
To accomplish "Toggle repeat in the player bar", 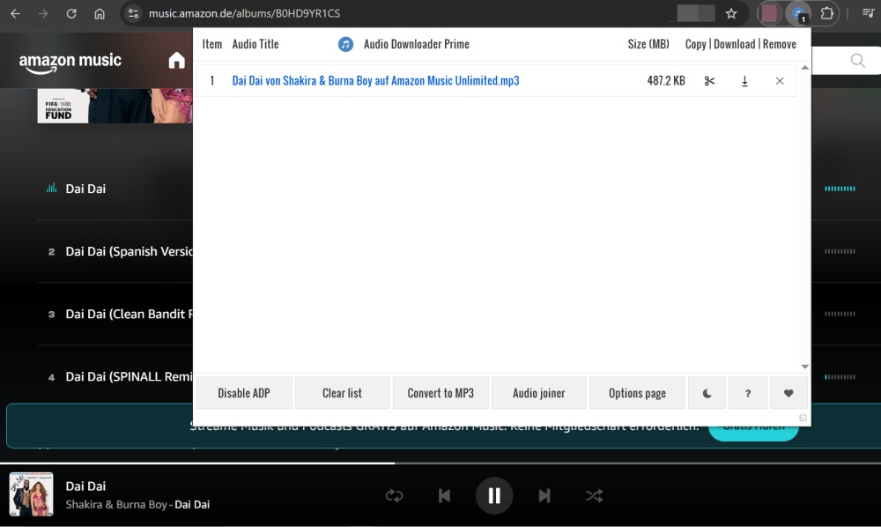I will point(394,495).
